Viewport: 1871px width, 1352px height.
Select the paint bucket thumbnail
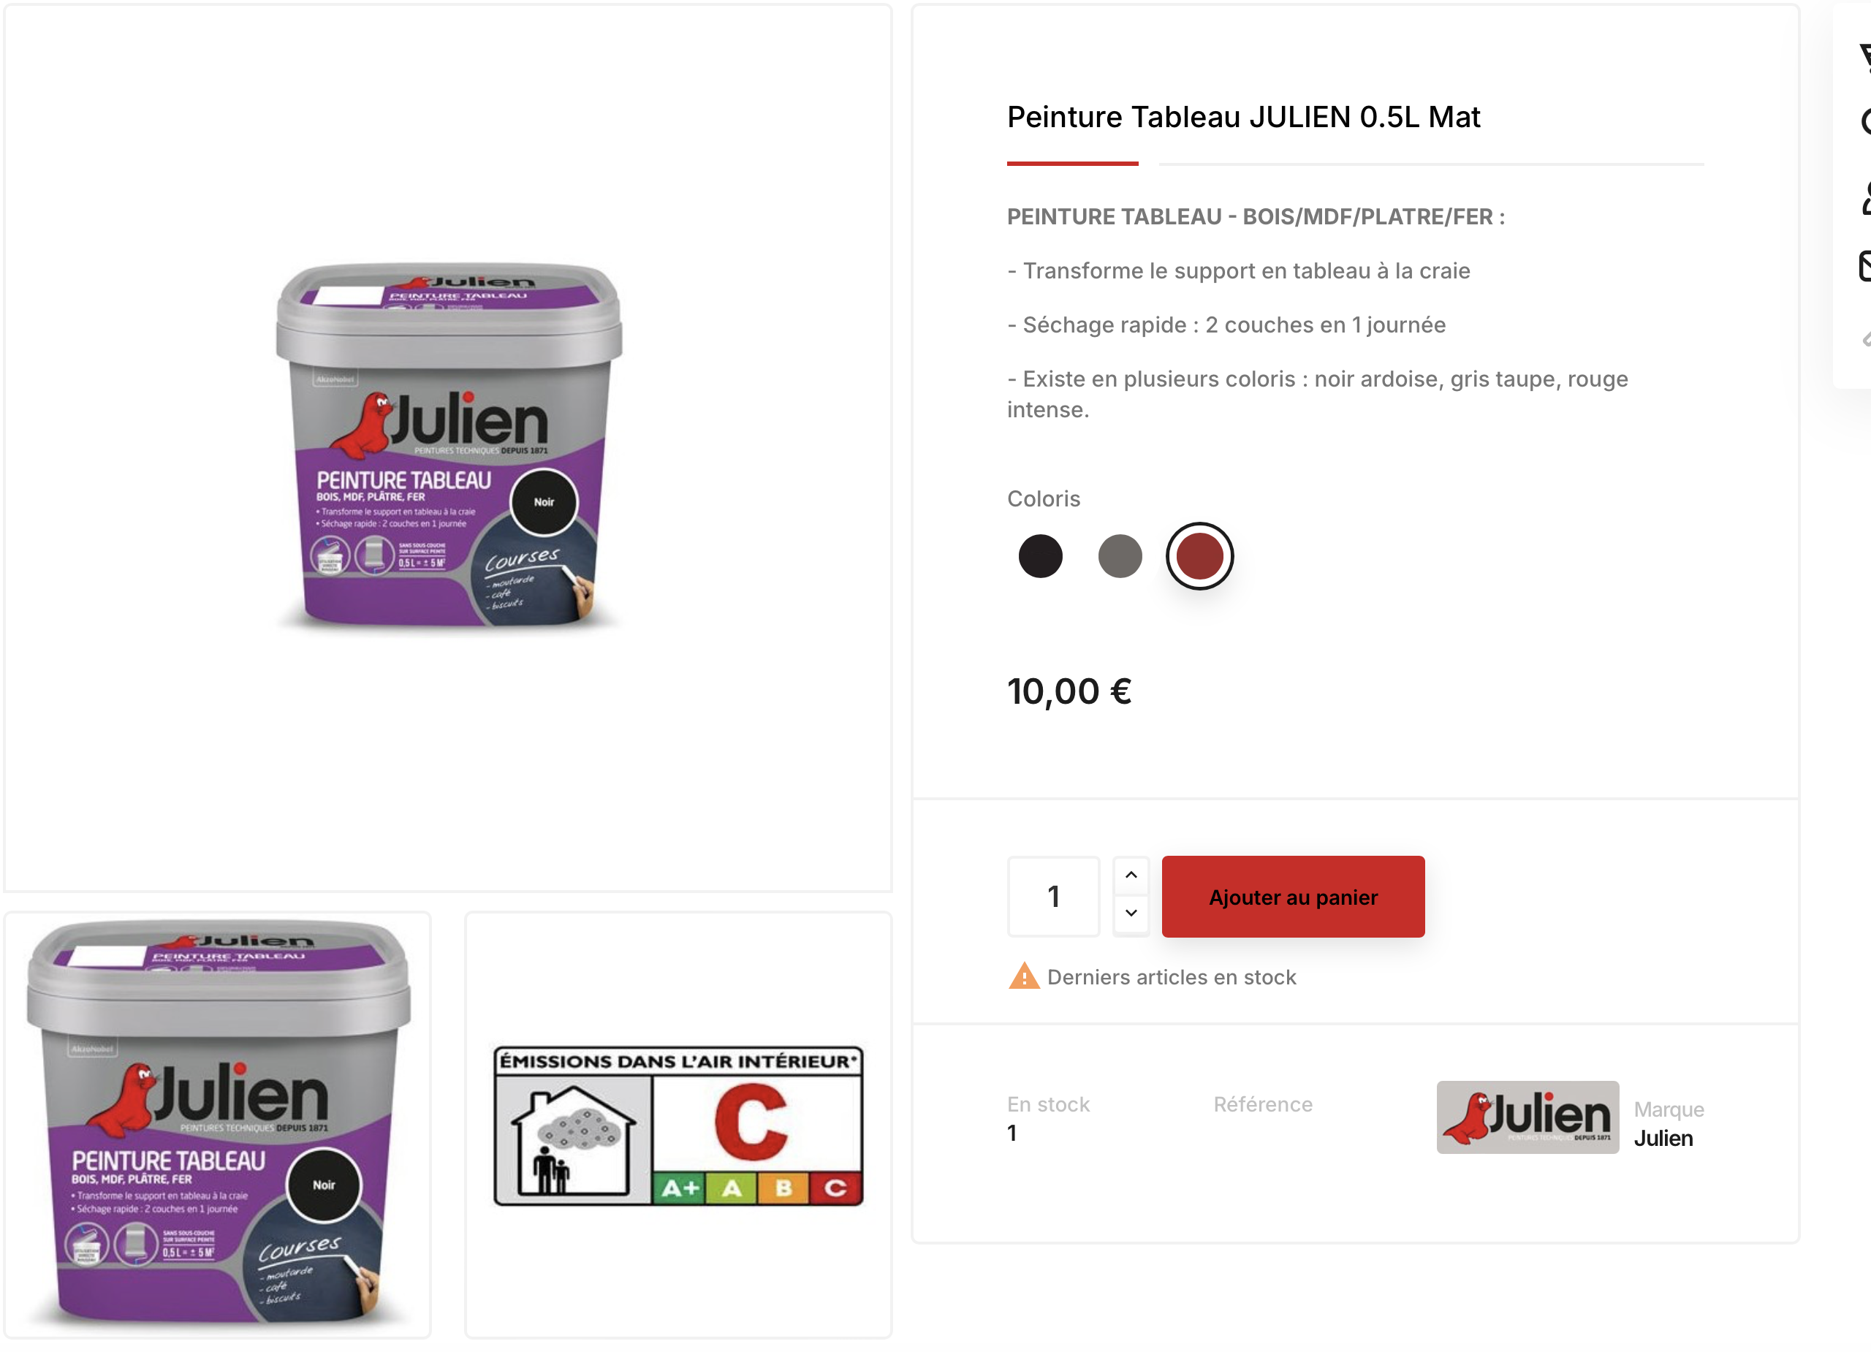click(x=218, y=1124)
